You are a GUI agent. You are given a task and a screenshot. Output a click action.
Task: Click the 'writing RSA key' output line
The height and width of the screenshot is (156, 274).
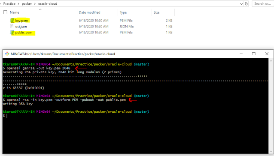18,104
